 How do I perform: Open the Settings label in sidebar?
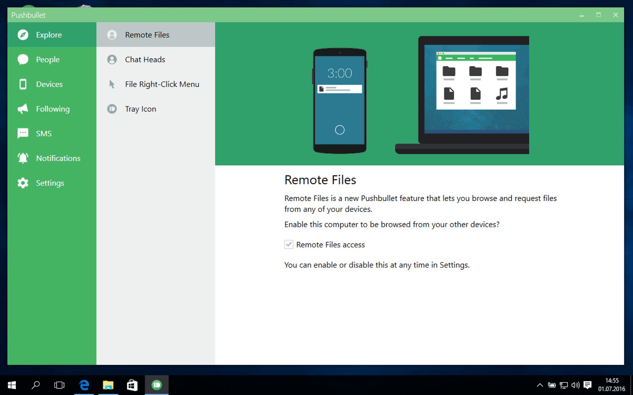[50, 183]
